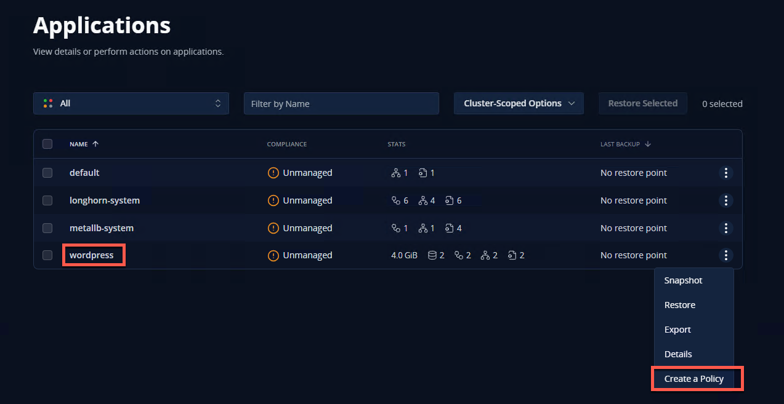This screenshot has height=404, width=784.
Task: Choose Create a Policy from context menu
Action: coord(694,379)
